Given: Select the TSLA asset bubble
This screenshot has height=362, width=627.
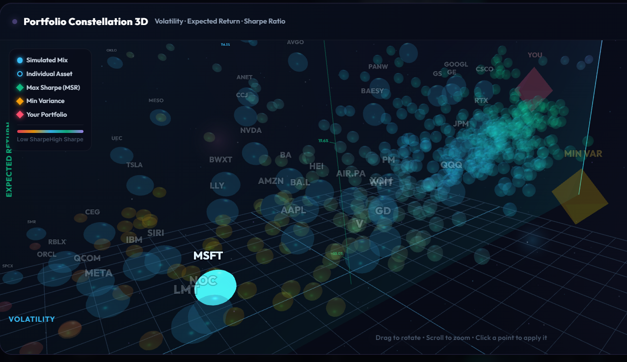Looking at the screenshot, I should pyautogui.click(x=140, y=185).
